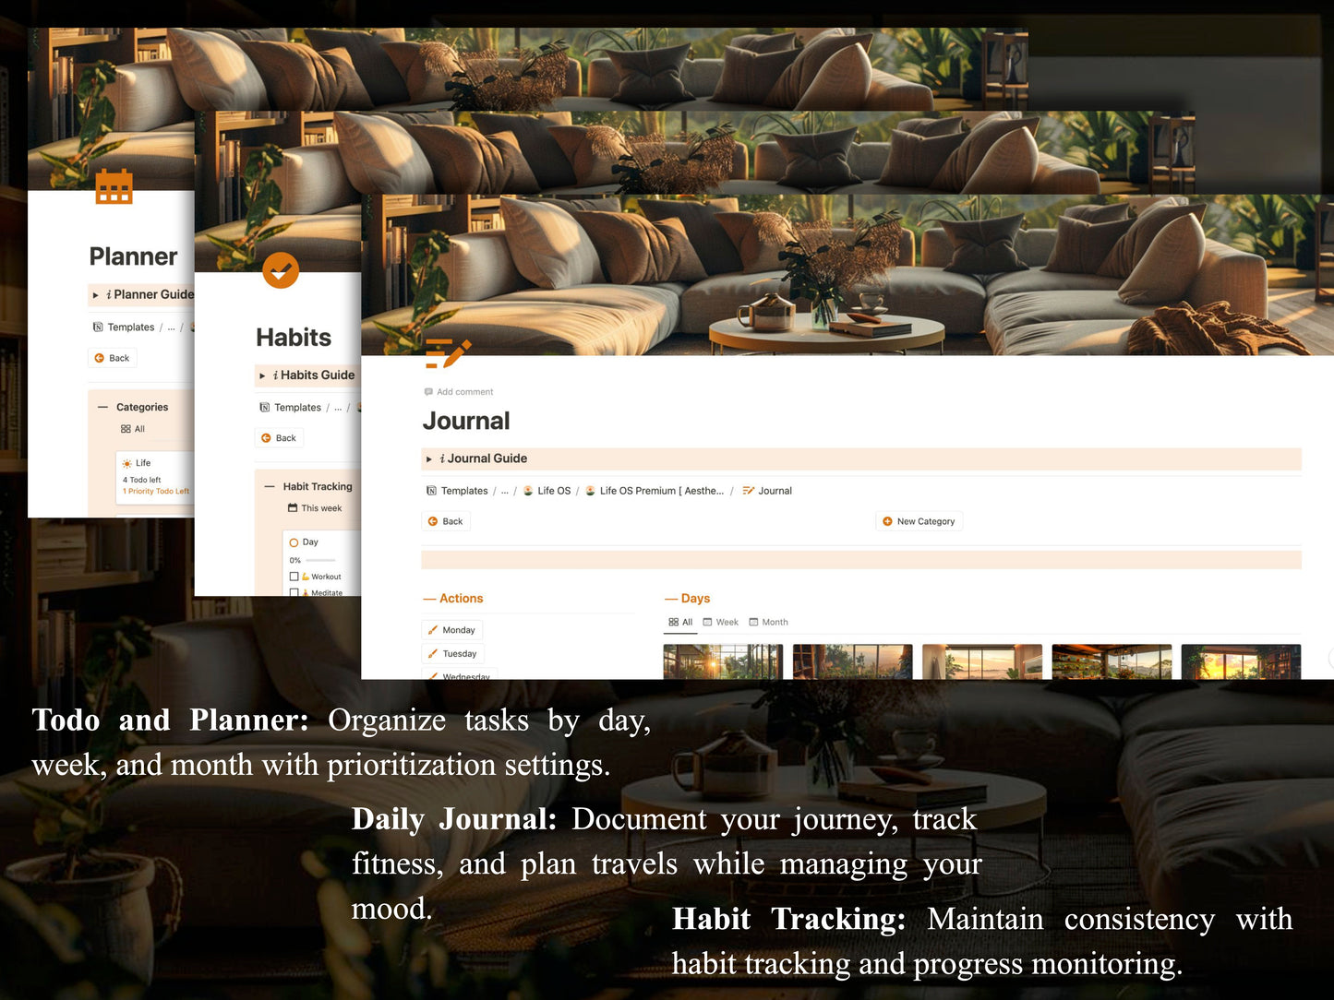Open the first journal day thumbnail

point(723,661)
